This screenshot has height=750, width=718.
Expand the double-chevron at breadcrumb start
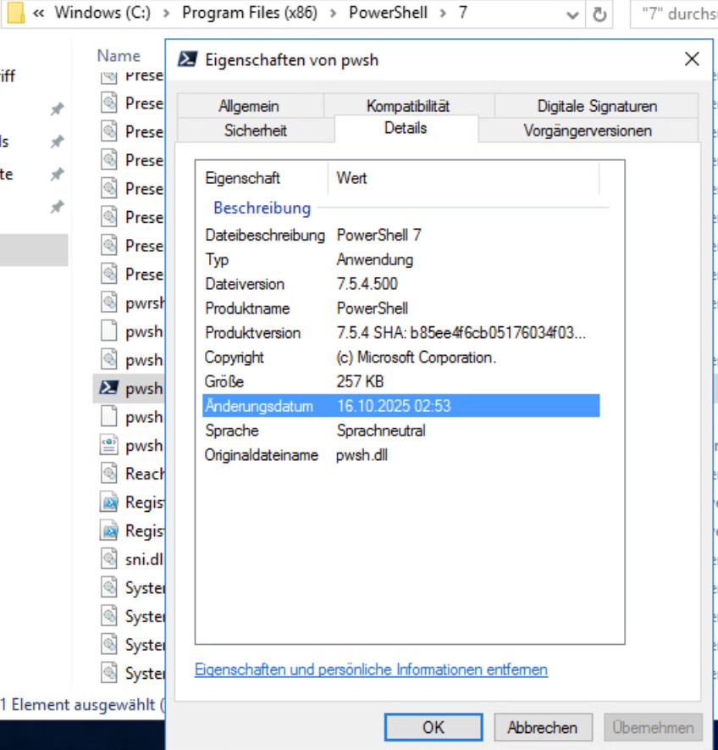pyautogui.click(x=38, y=14)
